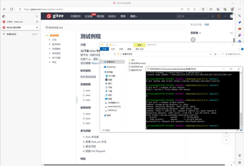This screenshot has width=244, height=166.
Task: Click the browser address bar URL
Action: coord(43,9)
